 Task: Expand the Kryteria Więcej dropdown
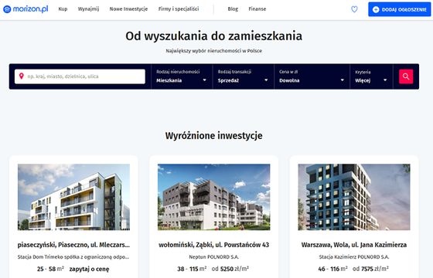click(371, 76)
